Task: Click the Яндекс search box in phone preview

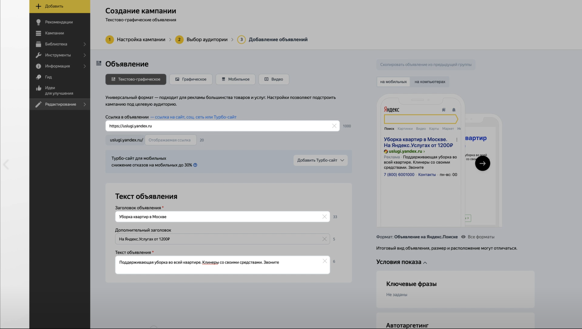Action: (x=421, y=119)
